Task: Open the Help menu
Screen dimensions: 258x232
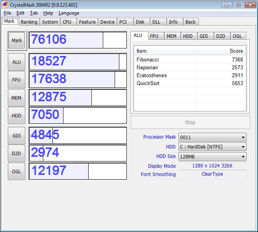Action: 48,13
